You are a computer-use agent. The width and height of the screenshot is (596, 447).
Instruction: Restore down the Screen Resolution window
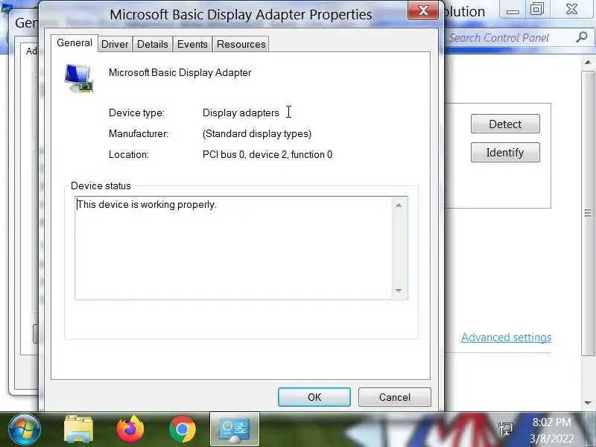537,9
